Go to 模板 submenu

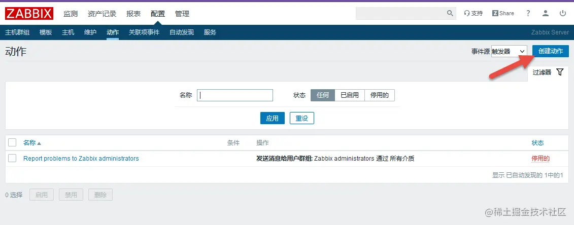[x=46, y=32]
